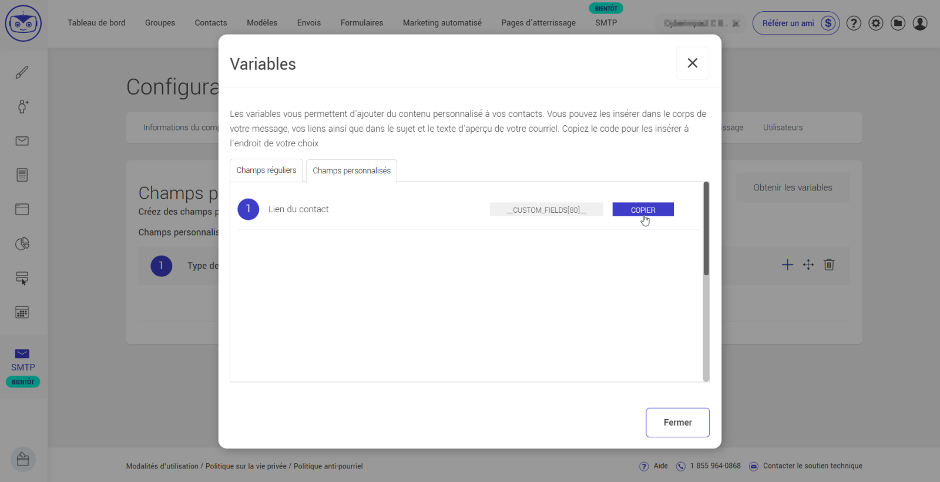940x482 pixels.
Task: Click the trash delete icon in custom field row
Action: coord(829,265)
